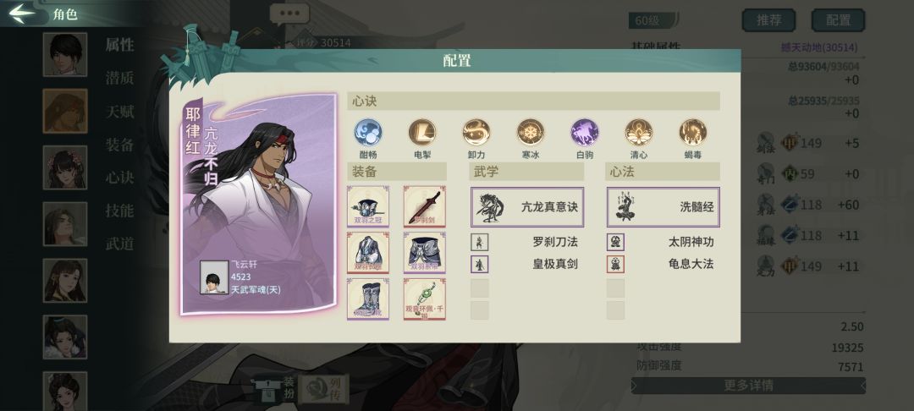Screen dimensions: 914x411
Task: Select the 蝎毒 scorpion icon
Action: [x=693, y=132]
